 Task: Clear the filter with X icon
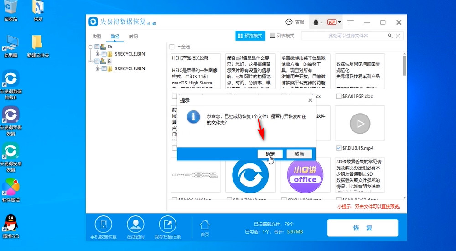[399, 36]
